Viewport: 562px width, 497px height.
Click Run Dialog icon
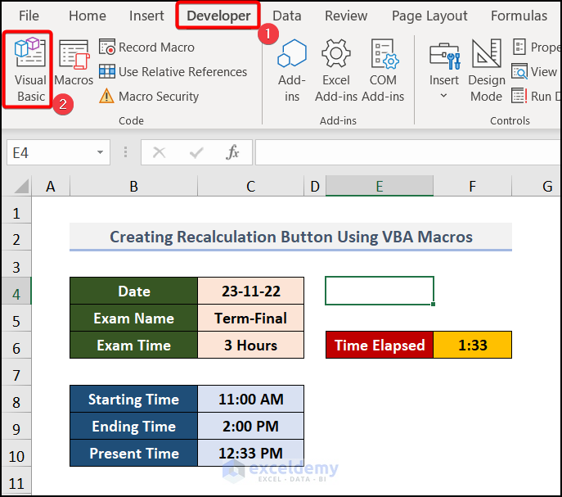tap(519, 96)
